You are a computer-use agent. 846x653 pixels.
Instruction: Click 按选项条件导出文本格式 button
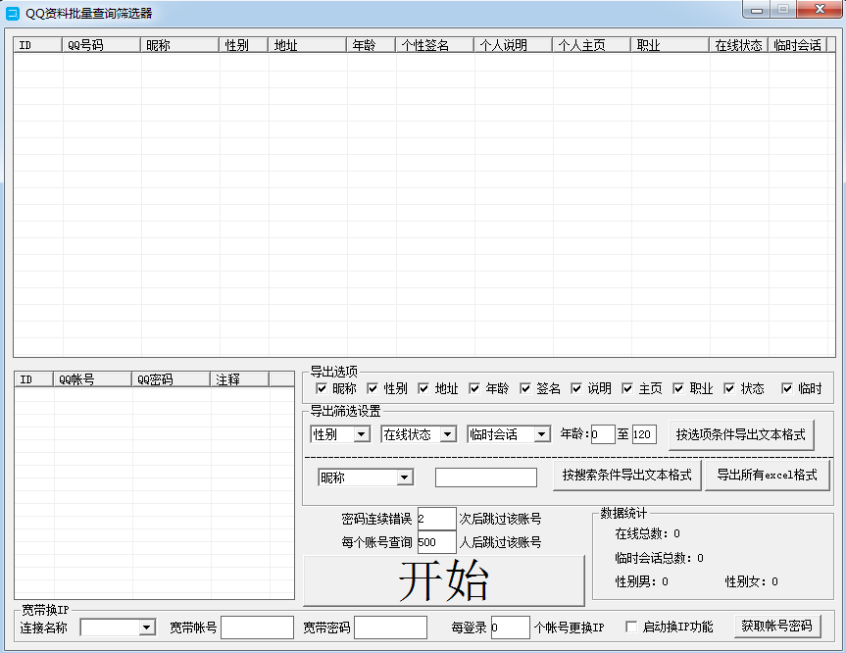click(741, 435)
